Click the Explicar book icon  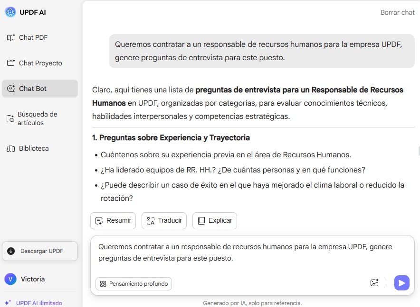[x=201, y=221]
